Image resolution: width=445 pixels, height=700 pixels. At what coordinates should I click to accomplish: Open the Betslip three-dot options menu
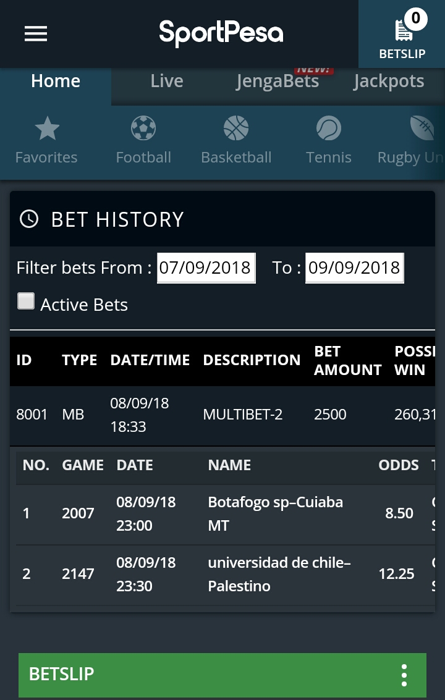coord(404,675)
